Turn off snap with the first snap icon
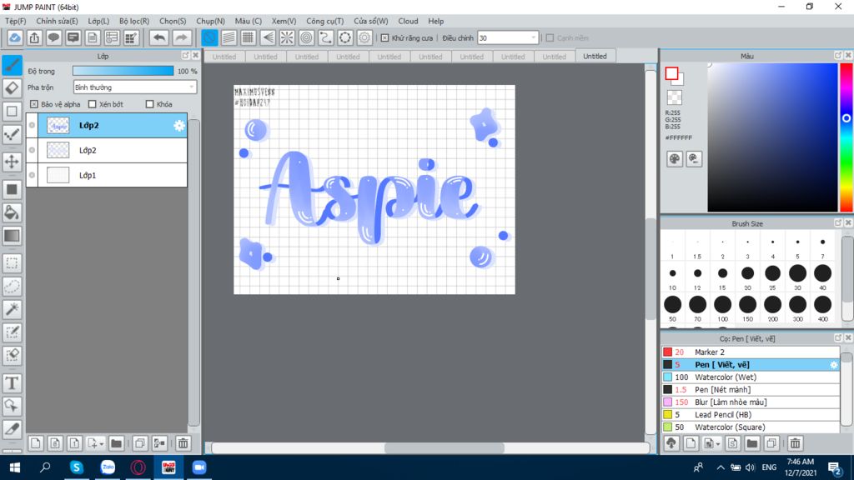Viewport: 854px width, 480px height. [x=209, y=37]
